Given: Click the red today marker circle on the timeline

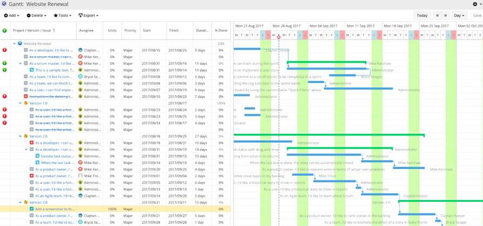Looking at the screenshot, I should tap(279, 37).
